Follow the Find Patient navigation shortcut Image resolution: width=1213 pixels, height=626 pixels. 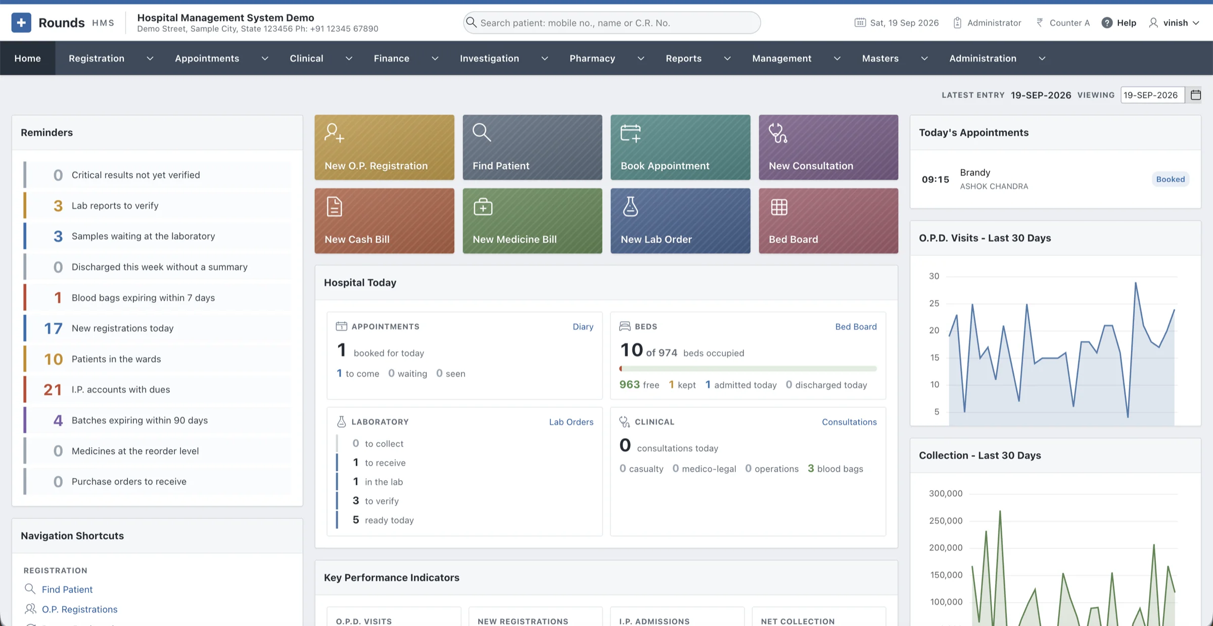click(67, 589)
